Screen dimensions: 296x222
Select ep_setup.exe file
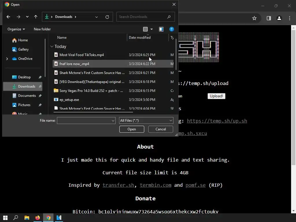[x=113, y=100]
